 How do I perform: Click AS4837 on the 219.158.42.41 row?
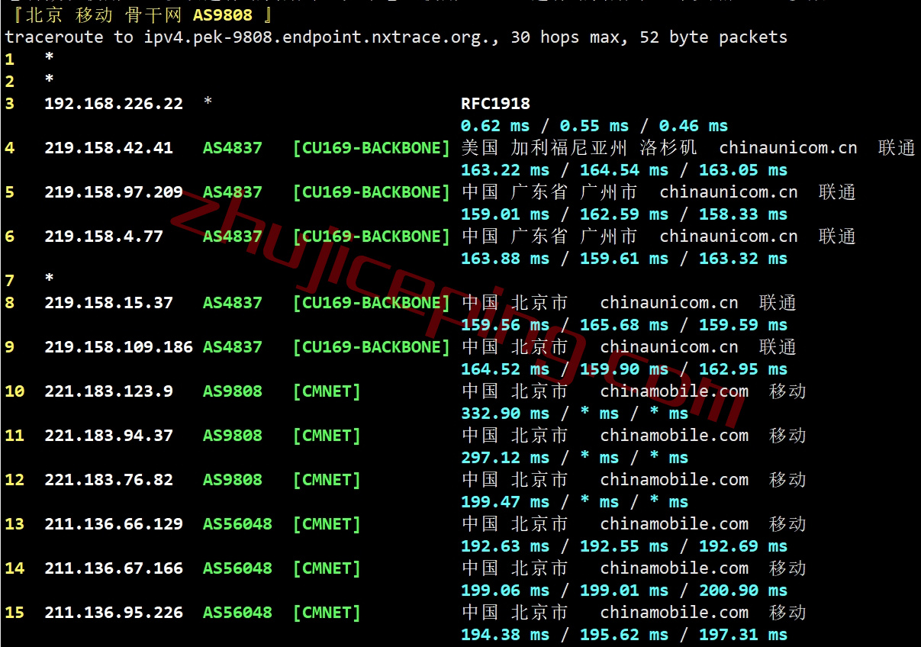[233, 148]
